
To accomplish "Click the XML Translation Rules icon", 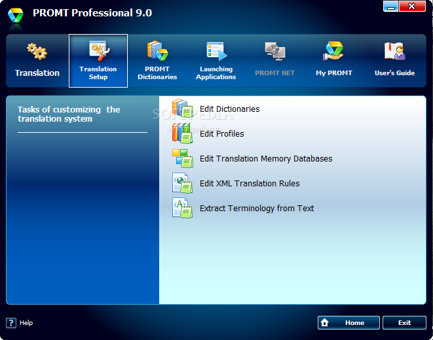I will pyautogui.click(x=182, y=183).
